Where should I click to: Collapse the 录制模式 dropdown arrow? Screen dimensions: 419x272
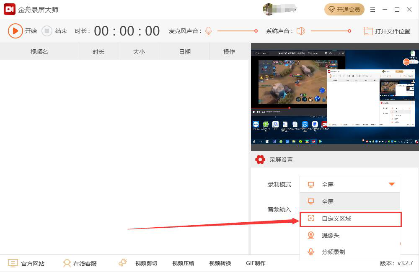click(392, 184)
